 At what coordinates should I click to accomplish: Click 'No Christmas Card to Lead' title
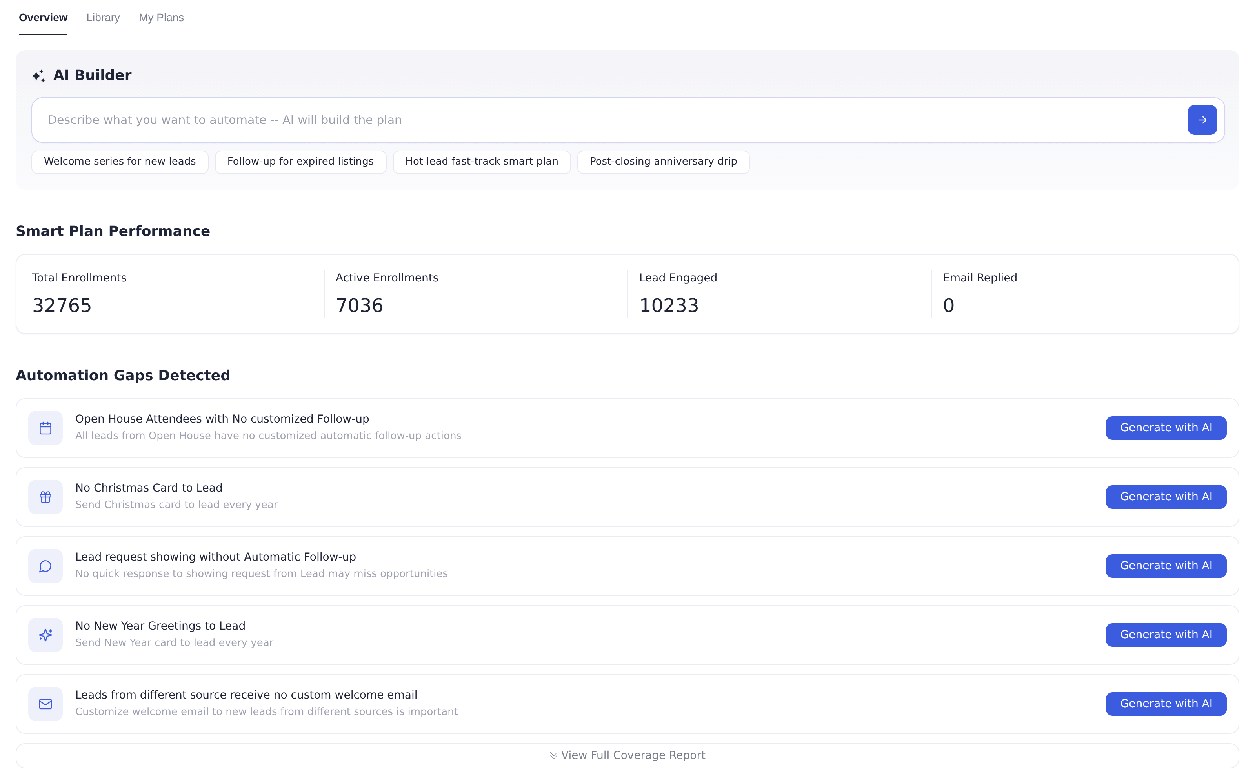click(149, 488)
